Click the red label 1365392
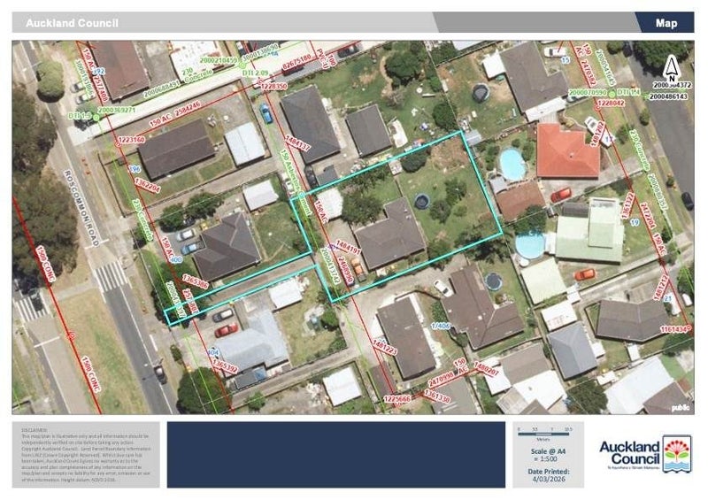This screenshot has height=500, width=708. tap(225, 364)
